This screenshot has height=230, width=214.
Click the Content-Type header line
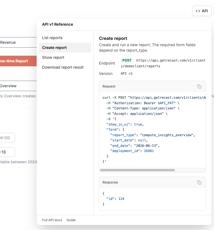click(143, 108)
